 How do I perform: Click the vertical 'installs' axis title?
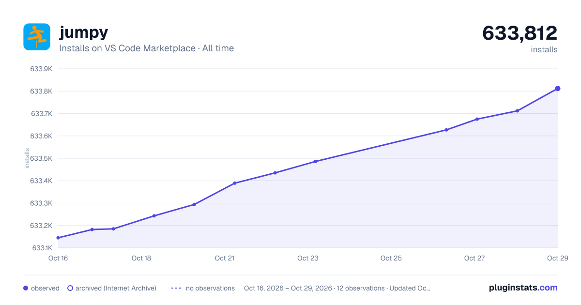click(x=27, y=158)
